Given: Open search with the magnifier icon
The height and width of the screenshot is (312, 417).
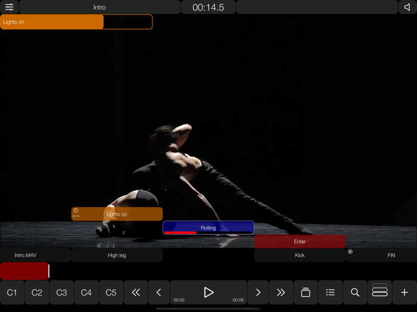Looking at the screenshot, I should tap(355, 292).
